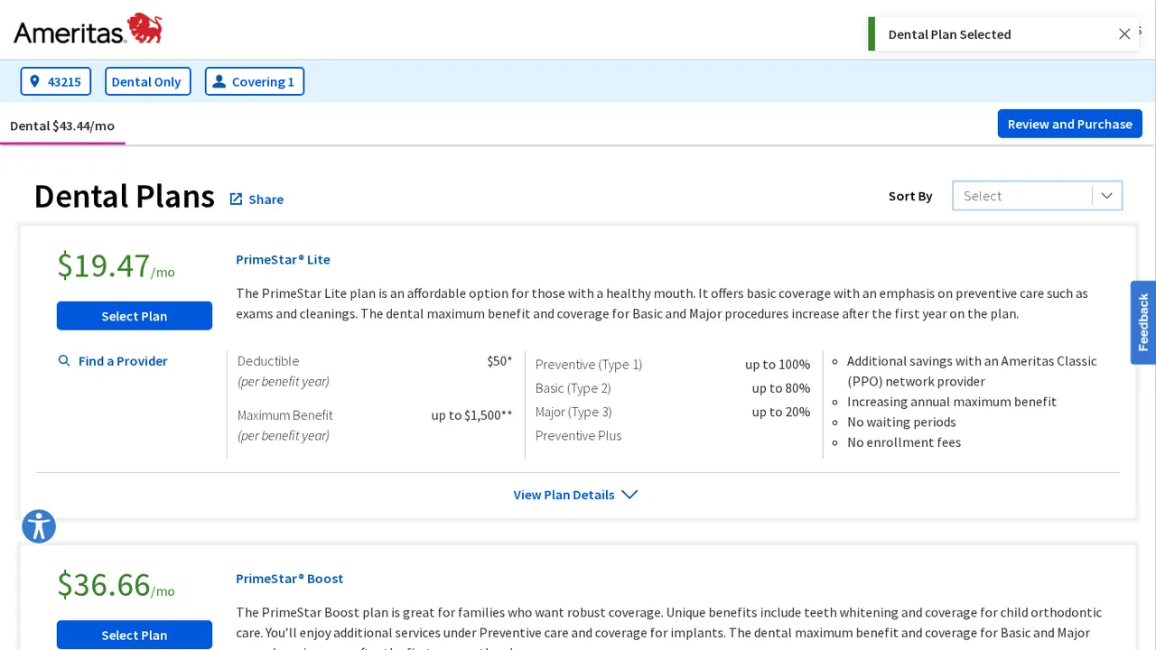Select the PrimeStar Lite plan at $19.47

click(x=135, y=316)
